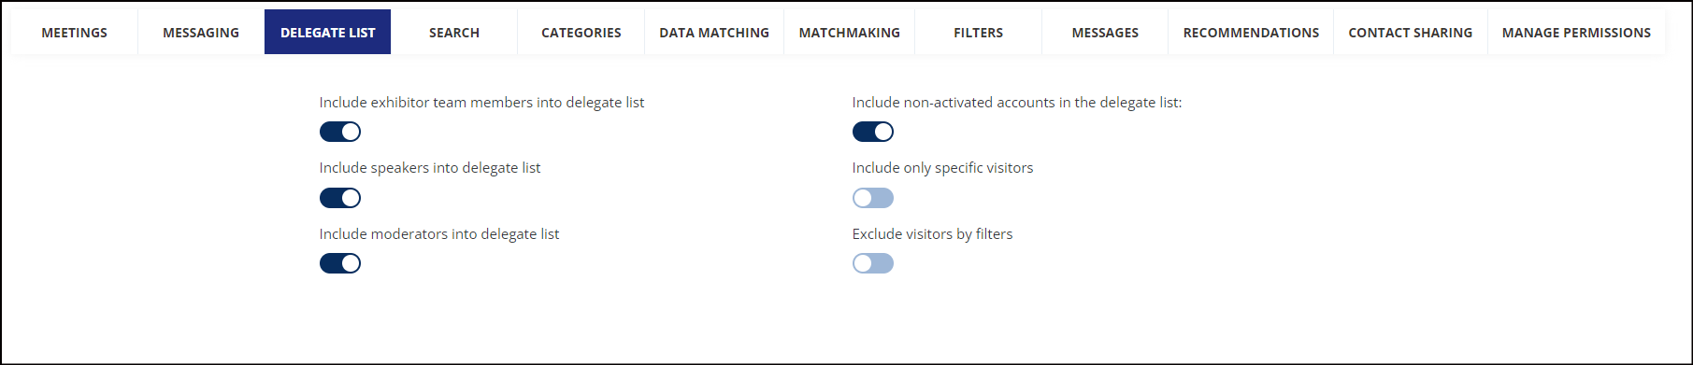Toggle include moderators into delegate list

point(340,263)
